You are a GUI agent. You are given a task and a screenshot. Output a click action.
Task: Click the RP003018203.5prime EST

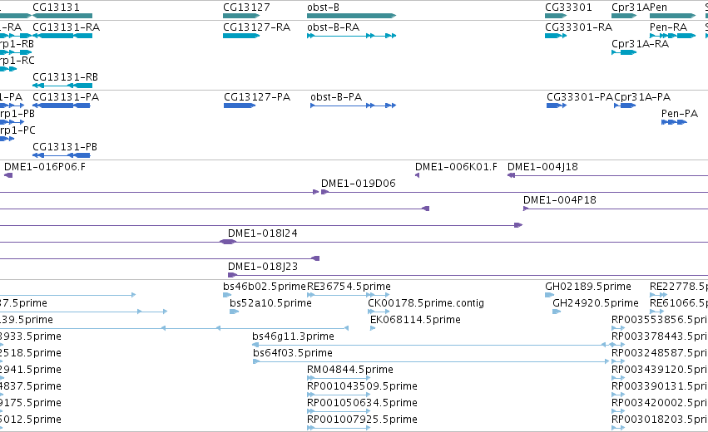(618, 428)
